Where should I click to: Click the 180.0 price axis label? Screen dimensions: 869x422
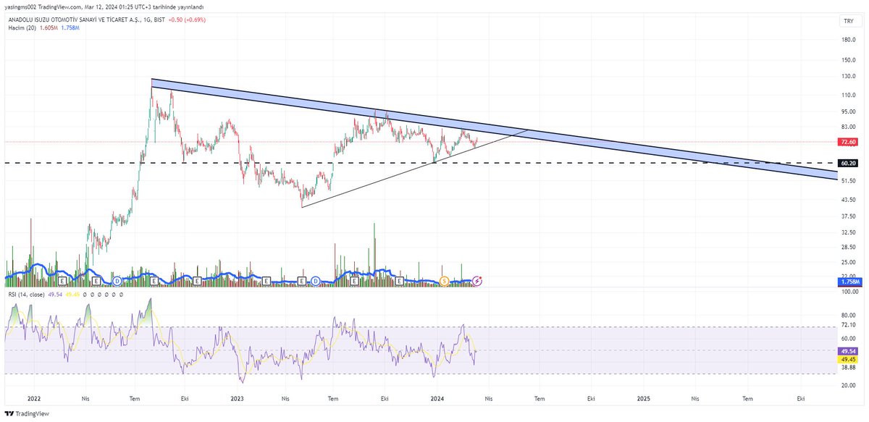pos(849,40)
